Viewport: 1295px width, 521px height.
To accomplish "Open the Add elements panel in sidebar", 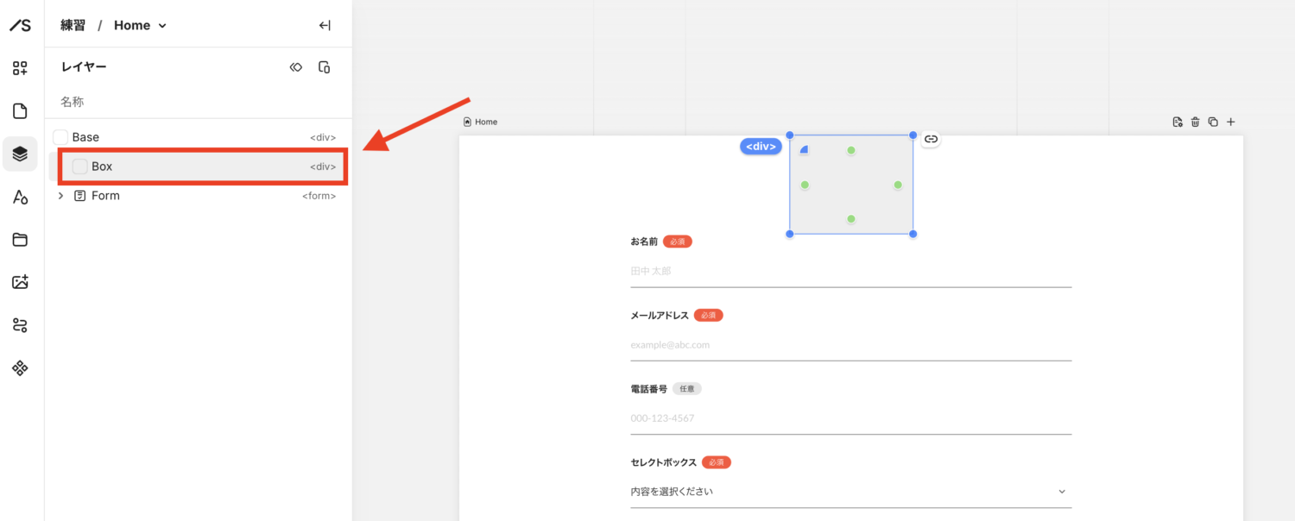I will [20, 68].
